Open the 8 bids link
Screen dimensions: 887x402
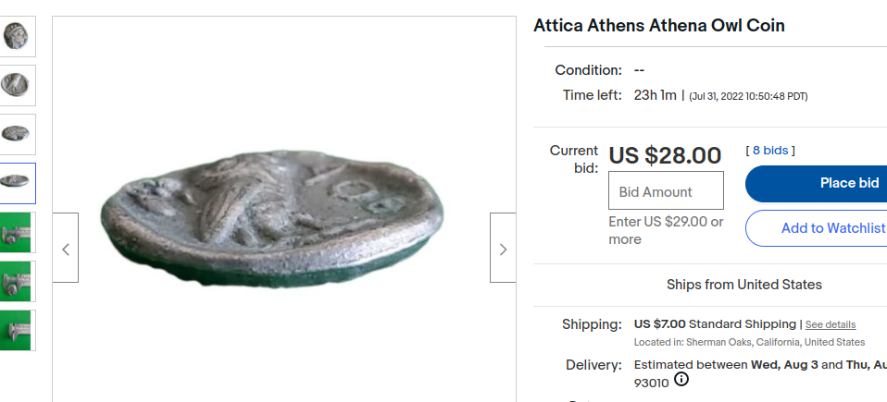770,150
